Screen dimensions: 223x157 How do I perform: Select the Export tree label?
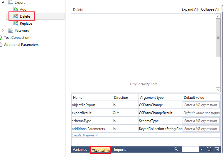pos(20,2)
